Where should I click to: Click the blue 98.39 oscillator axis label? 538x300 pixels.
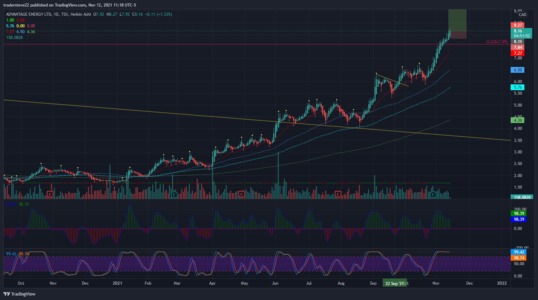point(519,219)
